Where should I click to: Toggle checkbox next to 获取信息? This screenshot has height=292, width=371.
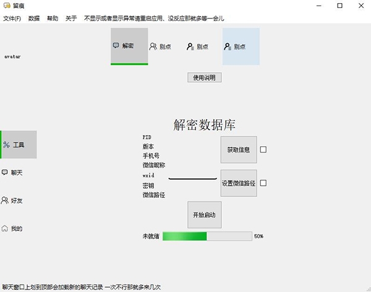click(263, 149)
